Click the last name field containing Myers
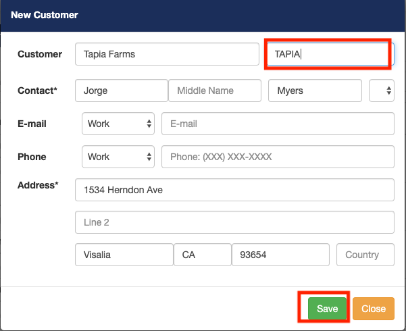This screenshot has width=406, height=331. [x=315, y=91]
